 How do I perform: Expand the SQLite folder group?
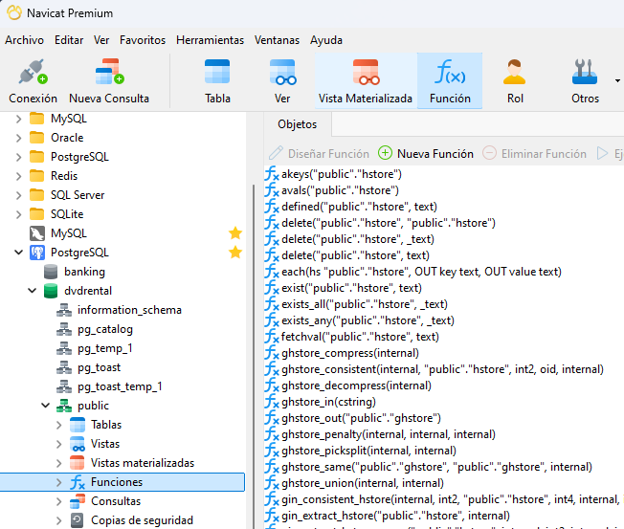point(18,214)
